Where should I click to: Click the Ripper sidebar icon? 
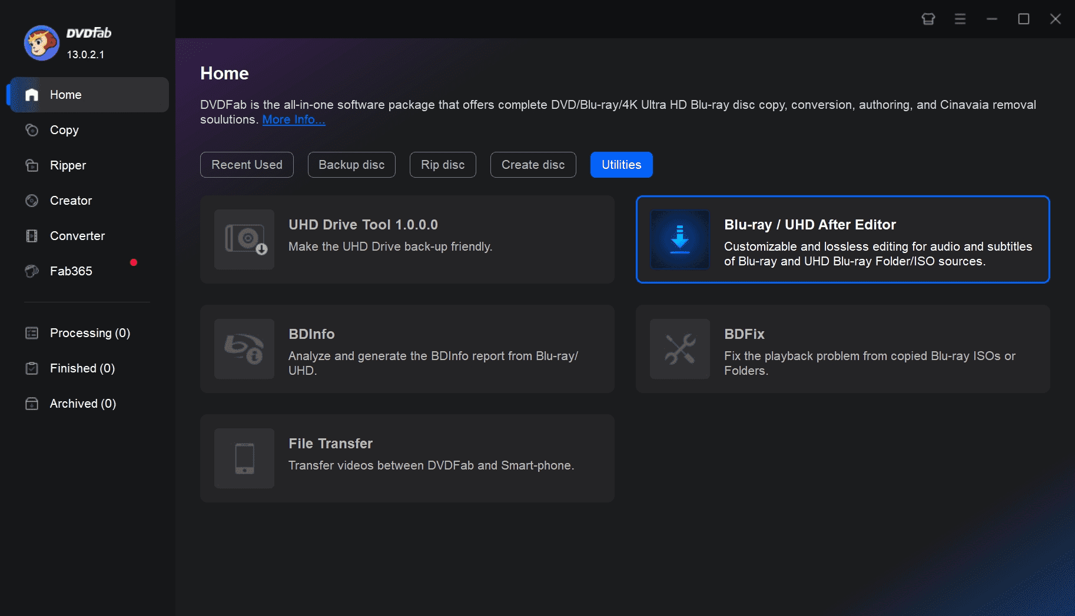[x=32, y=165]
